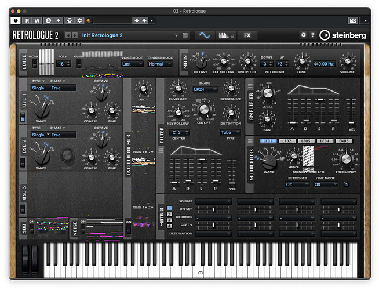The width and height of the screenshot is (379, 290).
Task: Click the filter Center C 3 stepper
Action: 180,132
